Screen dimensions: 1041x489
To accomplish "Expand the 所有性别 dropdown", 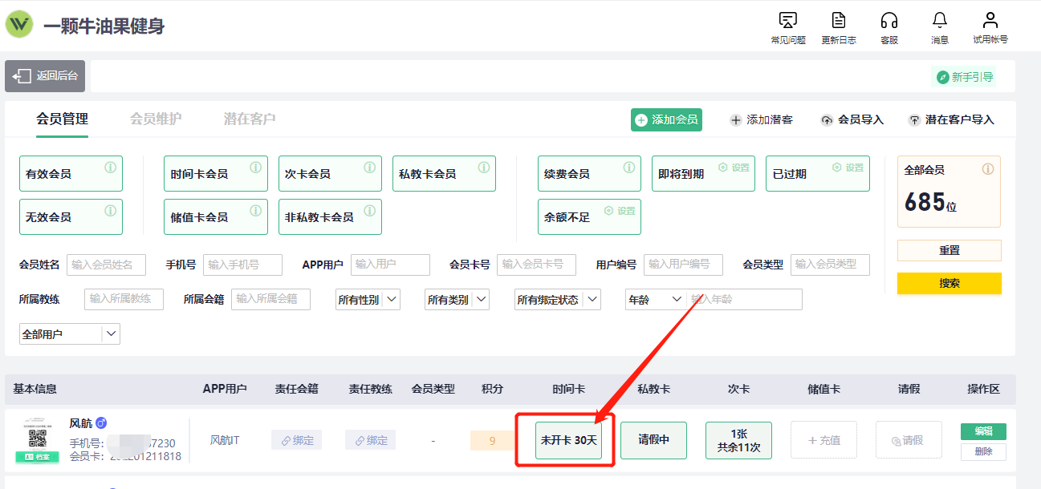I will pos(368,300).
